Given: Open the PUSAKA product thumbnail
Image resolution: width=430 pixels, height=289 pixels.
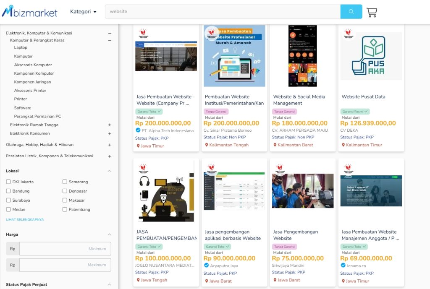Looking at the screenshot, I should (371, 56).
